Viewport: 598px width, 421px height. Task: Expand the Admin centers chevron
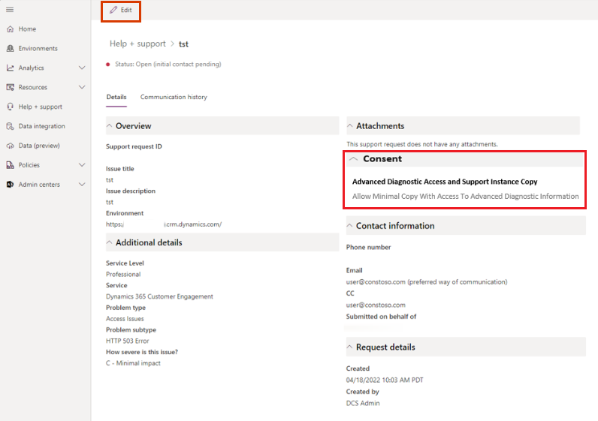click(82, 185)
